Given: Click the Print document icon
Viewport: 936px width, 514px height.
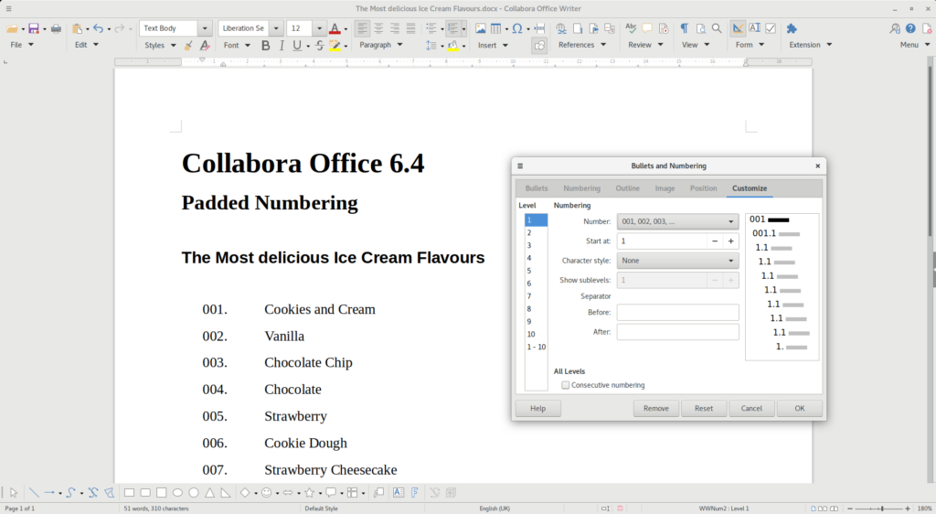Looking at the screenshot, I should click(x=56, y=28).
